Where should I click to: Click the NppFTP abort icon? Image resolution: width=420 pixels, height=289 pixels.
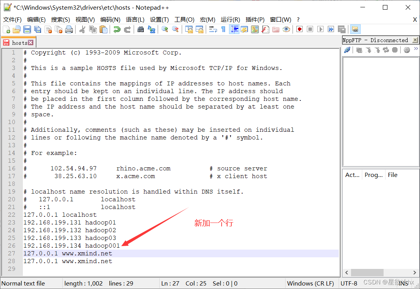click(x=395, y=50)
